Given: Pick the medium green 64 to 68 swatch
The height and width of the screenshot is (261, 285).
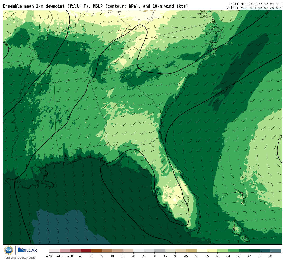Looking at the screenshot, I should point(233,251).
